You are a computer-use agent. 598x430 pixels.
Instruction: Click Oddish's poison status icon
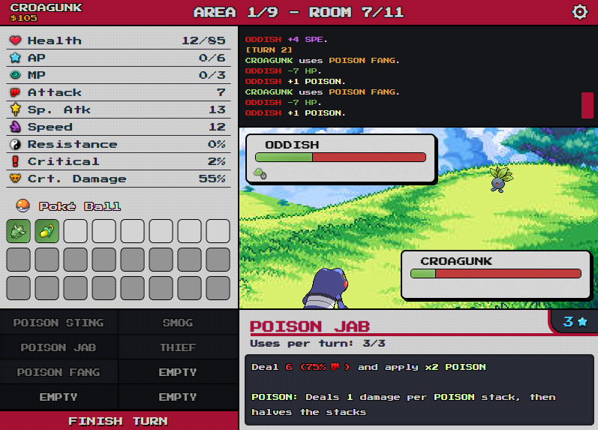tap(260, 173)
